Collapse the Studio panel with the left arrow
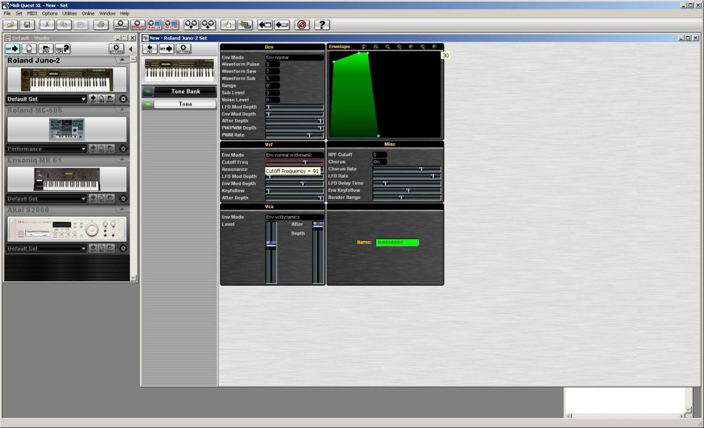The width and height of the screenshot is (704, 428). pyautogui.click(x=130, y=49)
